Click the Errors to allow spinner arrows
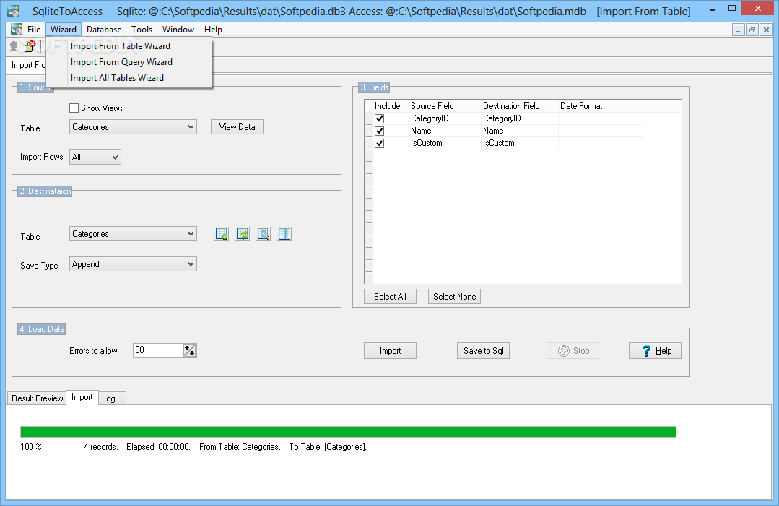 (x=190, y=351)
